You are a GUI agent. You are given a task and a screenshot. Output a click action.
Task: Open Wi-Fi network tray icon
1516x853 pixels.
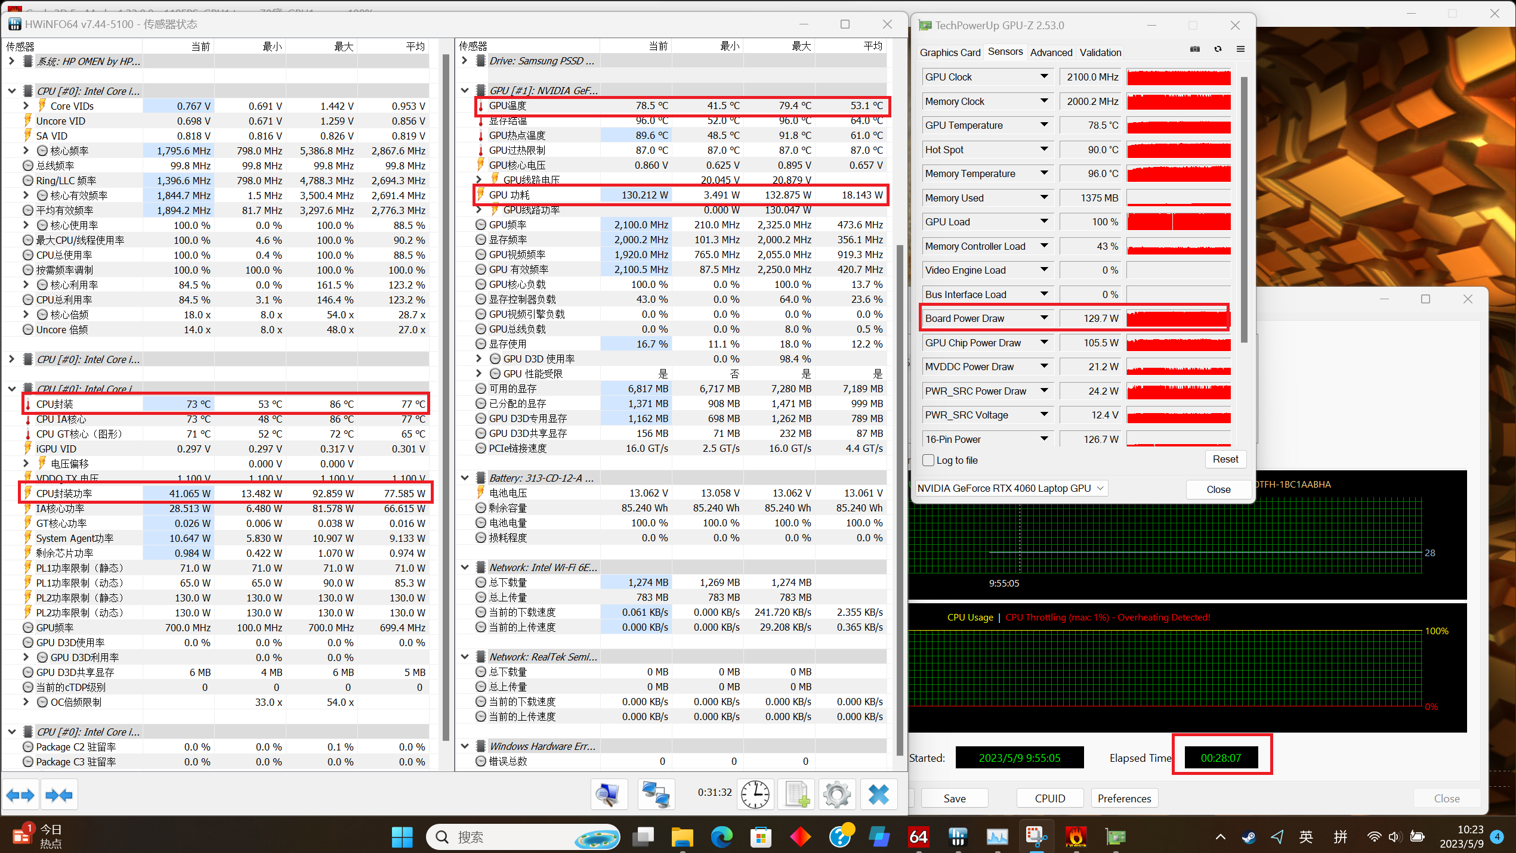coord(1374,837)
